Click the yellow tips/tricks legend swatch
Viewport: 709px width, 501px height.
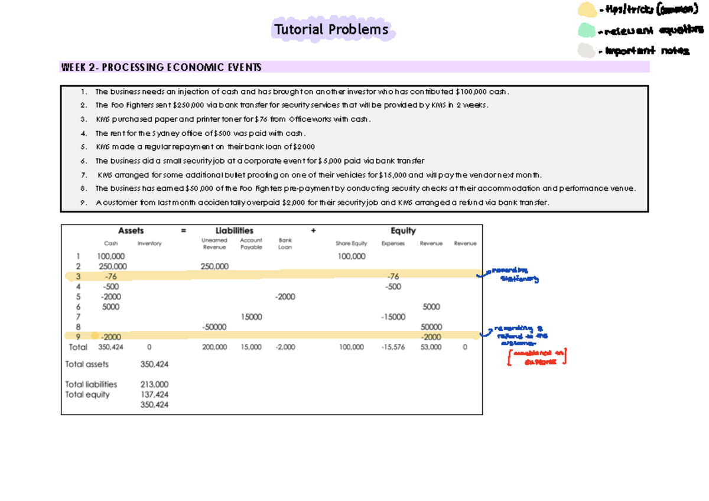click(x=588, y=9)
